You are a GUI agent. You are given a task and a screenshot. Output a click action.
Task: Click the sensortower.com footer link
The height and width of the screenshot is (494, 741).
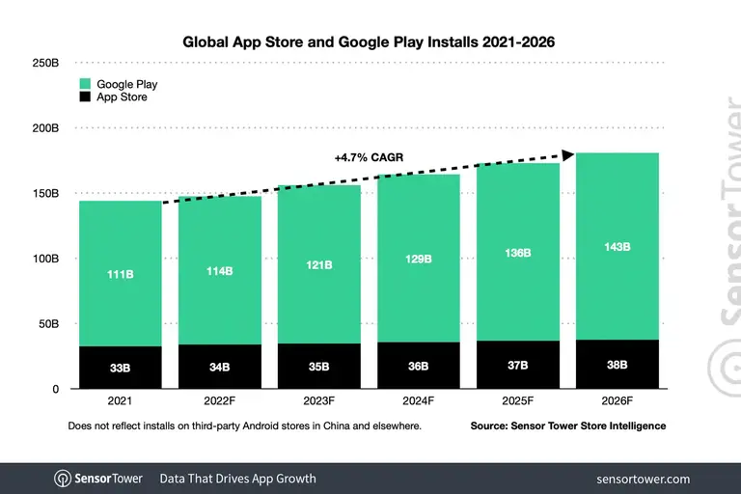[643, 479]
